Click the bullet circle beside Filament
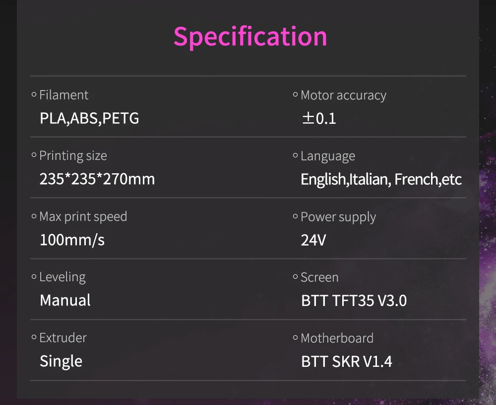Image resolution: width=496 pixels, height=405 pixels. click(x=34, y=95)
